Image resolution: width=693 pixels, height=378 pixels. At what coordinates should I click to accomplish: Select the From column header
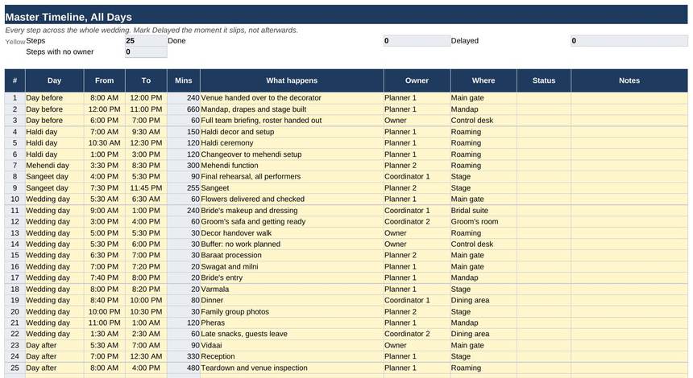tap(104, 80)
